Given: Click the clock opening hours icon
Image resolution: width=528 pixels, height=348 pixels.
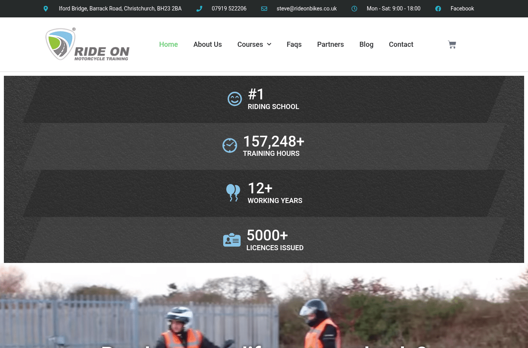Looking at the screenshot, I should [354, 9].
